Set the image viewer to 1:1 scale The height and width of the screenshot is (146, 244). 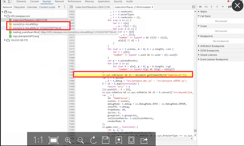pyautogui.click(x=38, y=140)
